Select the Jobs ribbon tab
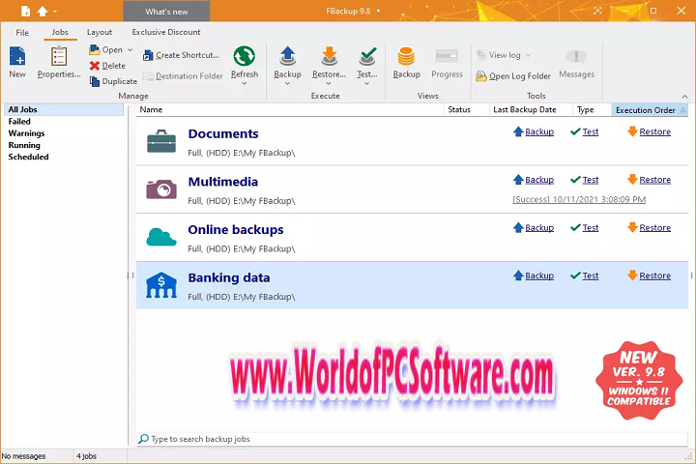696x464 pixels. click(x=60, y=32)
